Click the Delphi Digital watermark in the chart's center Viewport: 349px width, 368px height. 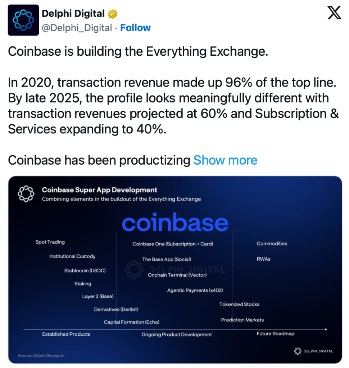click(x=175, y=269)
